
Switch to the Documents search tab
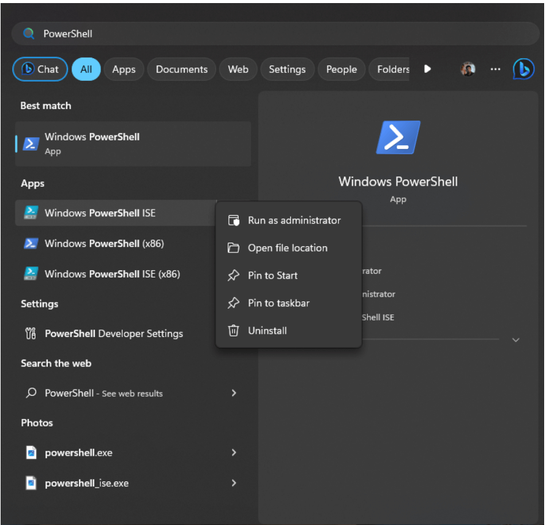(x=181, y=69)
